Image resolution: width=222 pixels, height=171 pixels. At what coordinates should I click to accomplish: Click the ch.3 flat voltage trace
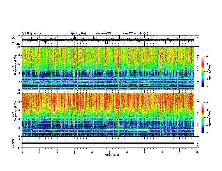[108, 143]
